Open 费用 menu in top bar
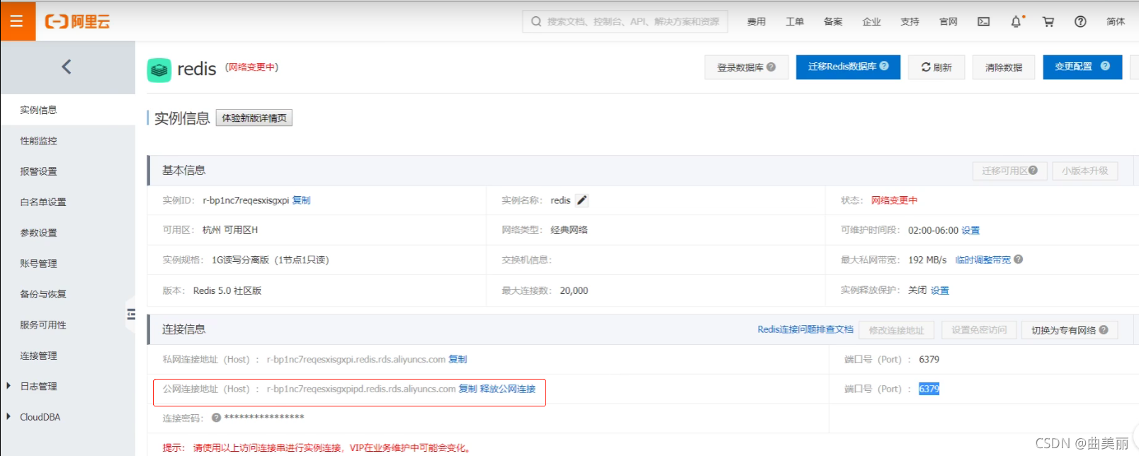Screen dimensions: 1139x456 click(x=756, y=22)
